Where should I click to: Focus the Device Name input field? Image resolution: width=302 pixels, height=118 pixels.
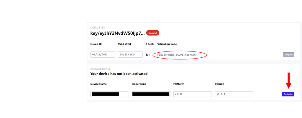pyautogui.click(x=110, y=94)
